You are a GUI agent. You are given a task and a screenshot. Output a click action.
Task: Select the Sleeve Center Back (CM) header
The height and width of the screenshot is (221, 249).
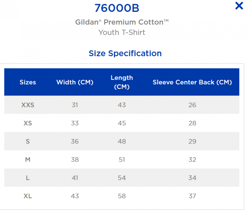click(192, 82)
